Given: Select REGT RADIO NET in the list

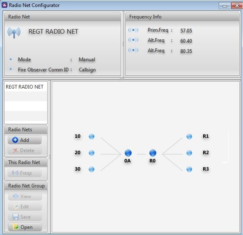Looking at the screenshot, I should [26, 87].
